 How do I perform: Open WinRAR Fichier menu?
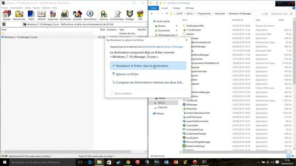coord(5,8)
